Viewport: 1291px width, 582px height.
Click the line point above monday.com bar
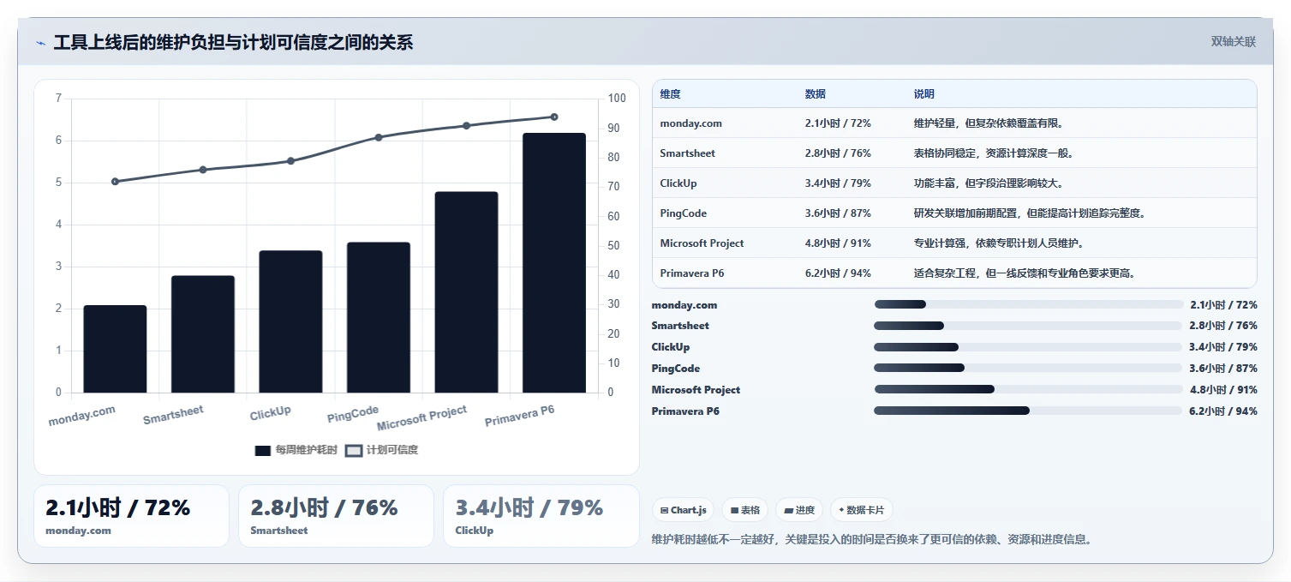point(115,182)
